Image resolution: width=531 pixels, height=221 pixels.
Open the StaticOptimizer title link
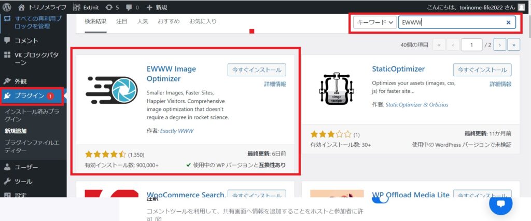(x=398, y=69)
